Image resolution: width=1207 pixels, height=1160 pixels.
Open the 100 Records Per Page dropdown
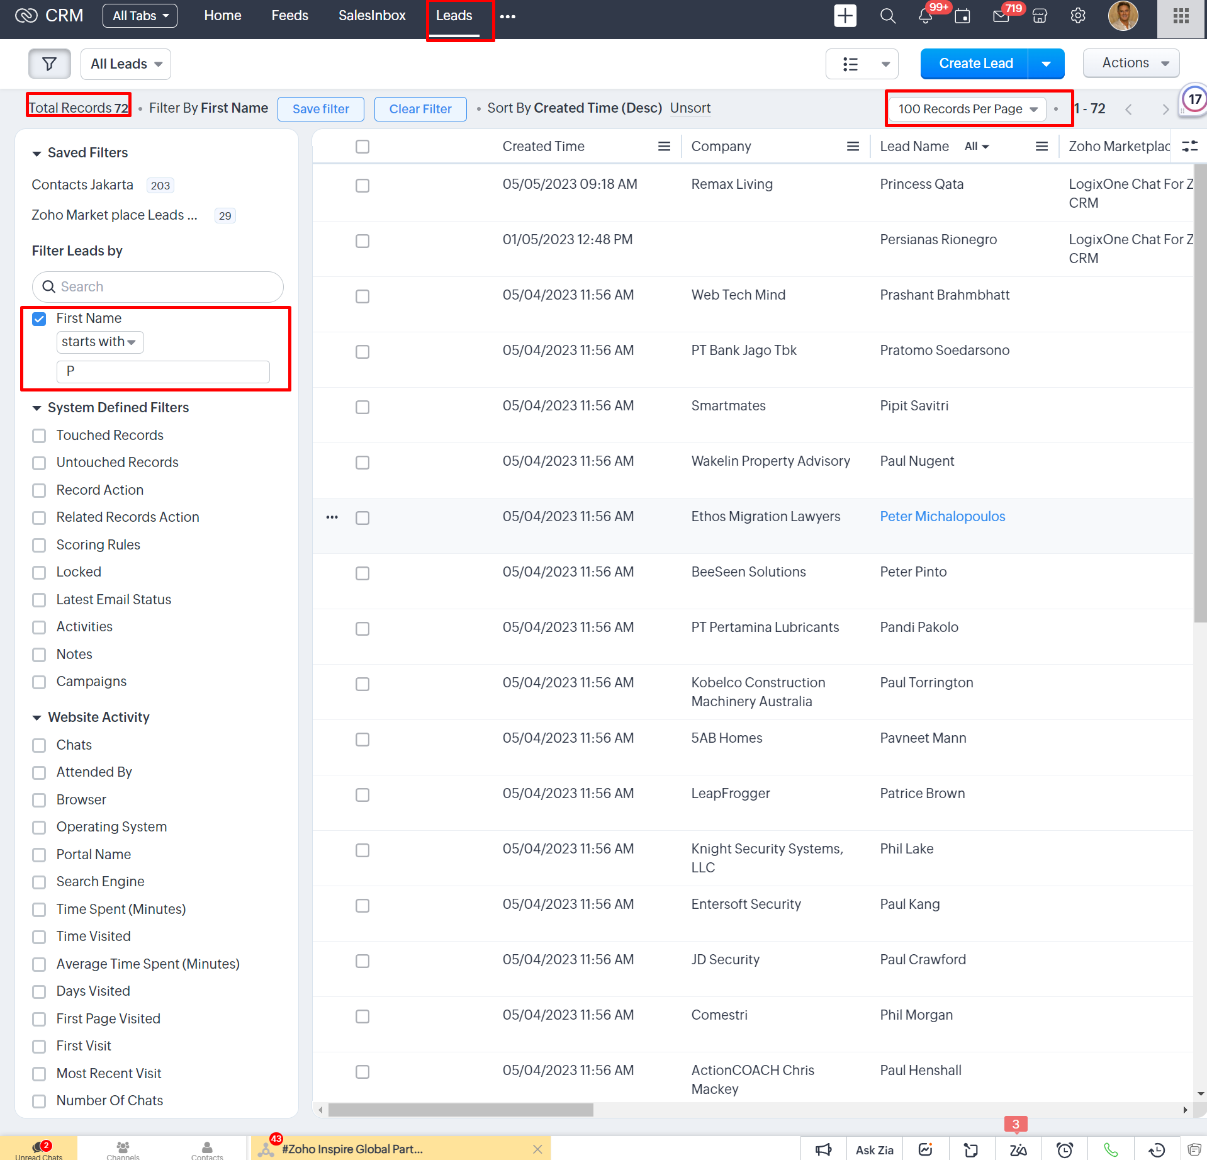point(968,109)
